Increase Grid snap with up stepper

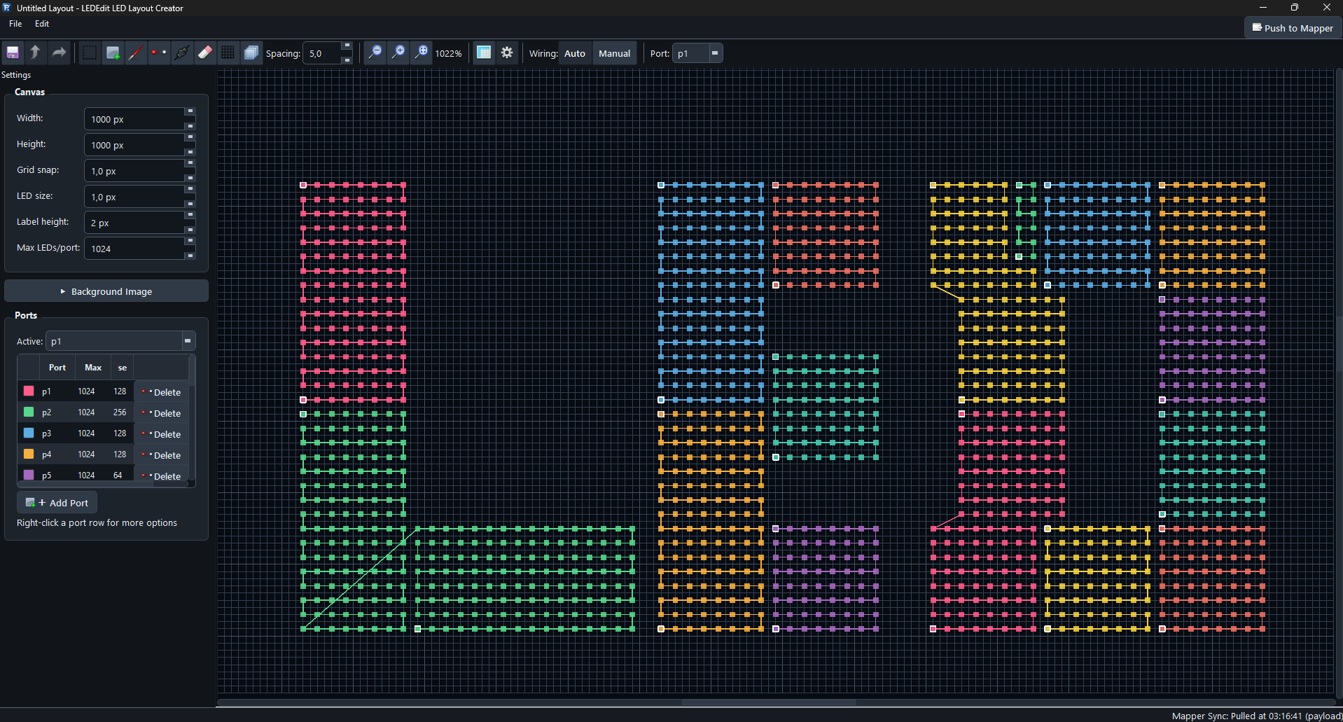(190, 164)
